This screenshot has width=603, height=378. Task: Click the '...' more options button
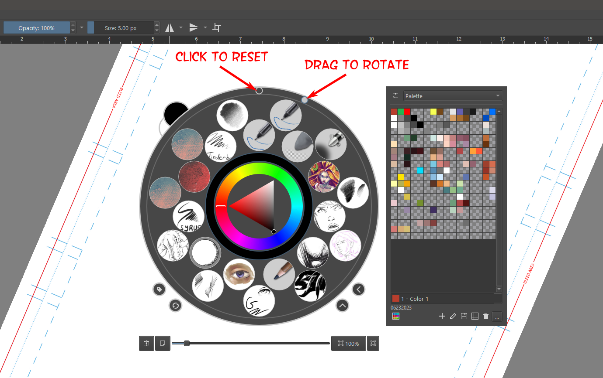pos(497,317)
